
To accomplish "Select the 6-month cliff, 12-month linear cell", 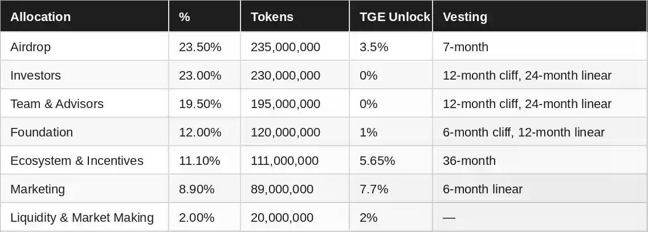I will pos(523,132).
